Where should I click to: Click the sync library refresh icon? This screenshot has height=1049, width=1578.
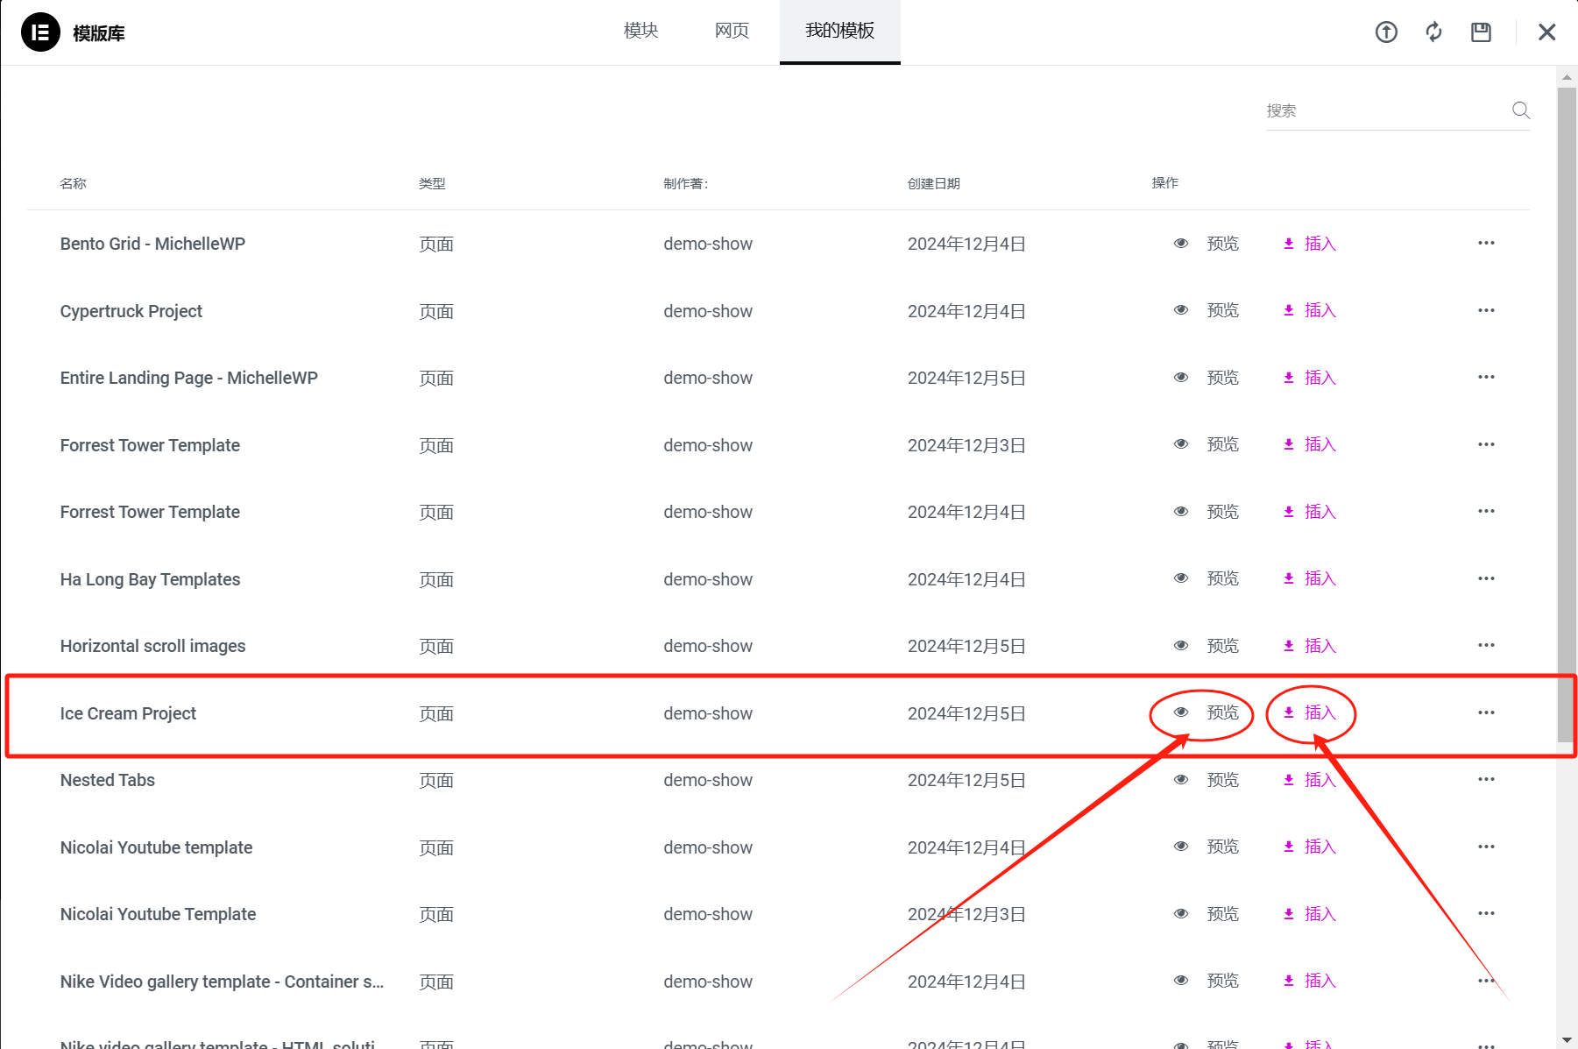pos(1433,32)
